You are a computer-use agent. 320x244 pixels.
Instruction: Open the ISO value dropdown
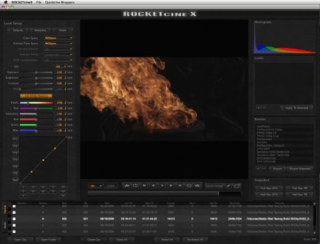[61, 66]
